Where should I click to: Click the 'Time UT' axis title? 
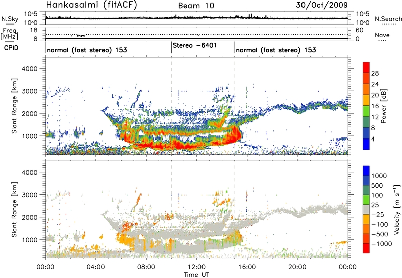tap(196, 275)
